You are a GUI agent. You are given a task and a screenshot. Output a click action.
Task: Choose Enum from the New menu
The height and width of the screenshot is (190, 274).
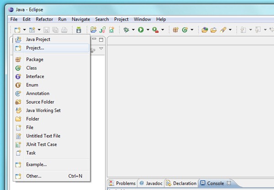[x=52, y=85]
